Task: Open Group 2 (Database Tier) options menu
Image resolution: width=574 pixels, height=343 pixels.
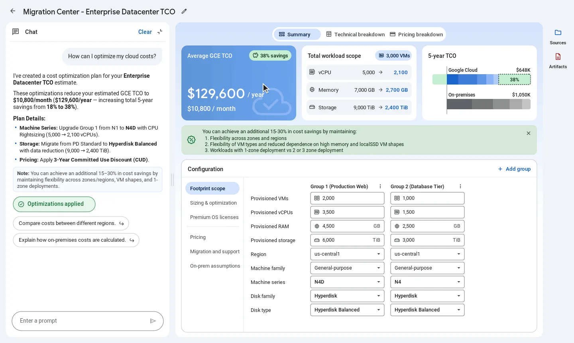Action: point(460,186)
